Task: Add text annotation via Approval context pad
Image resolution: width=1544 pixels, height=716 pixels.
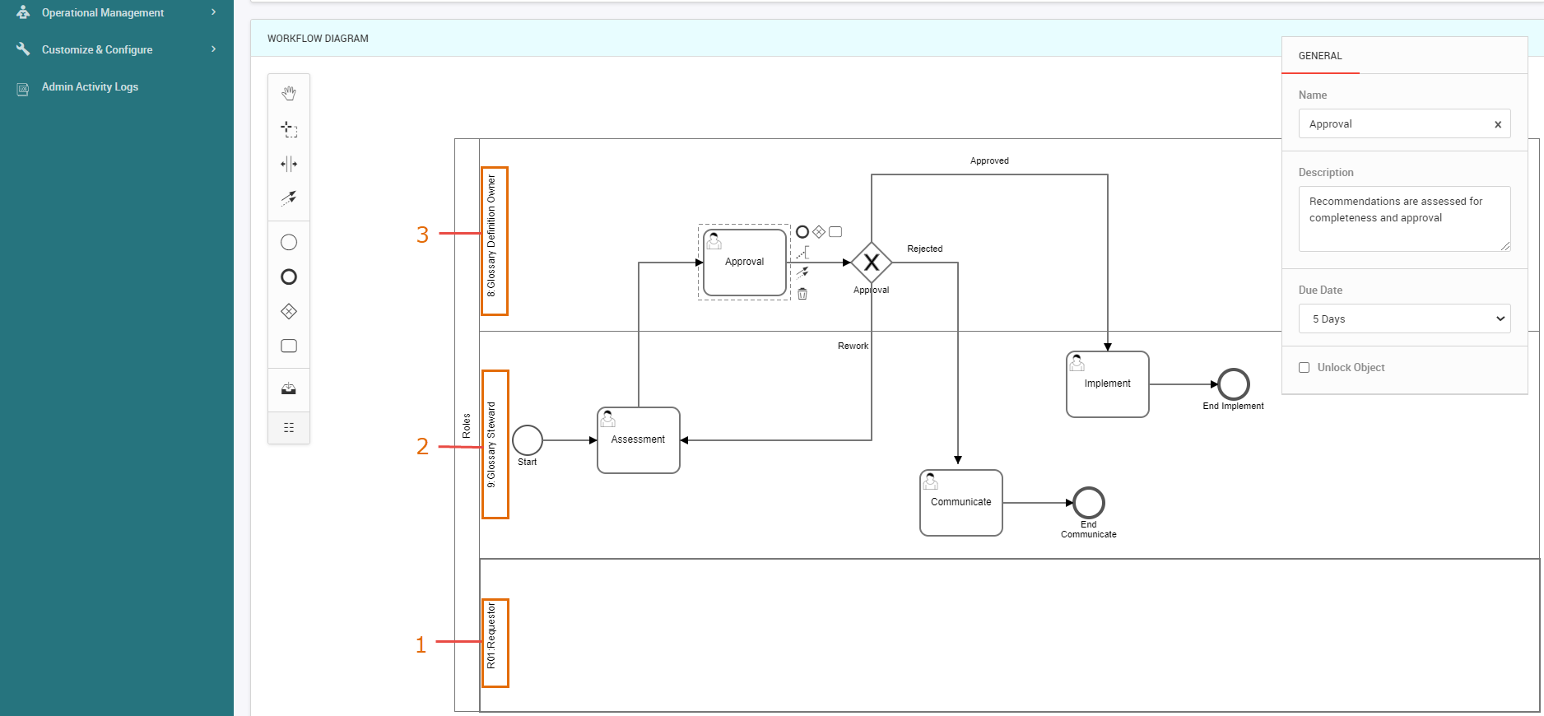Action: tap(802, 253)
